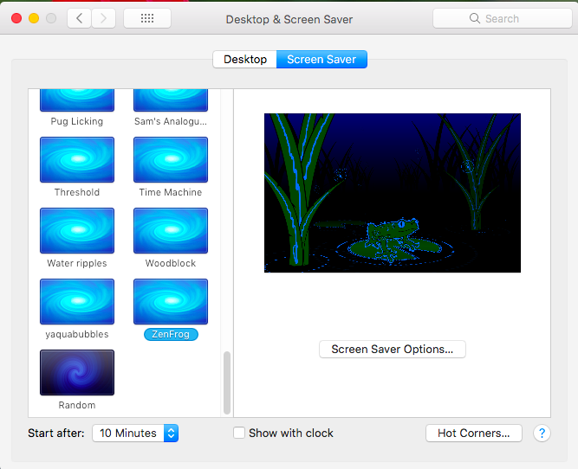Select the Sam's Analogu... screen saver thumbnail
The image size is (578, 469).
171,100
